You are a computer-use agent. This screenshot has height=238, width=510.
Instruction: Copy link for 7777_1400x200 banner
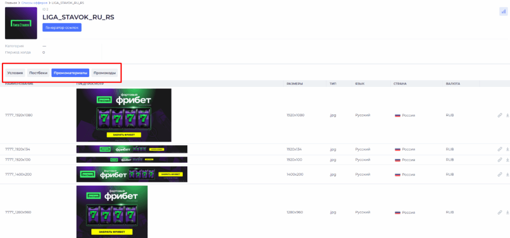tap(500, 175)
